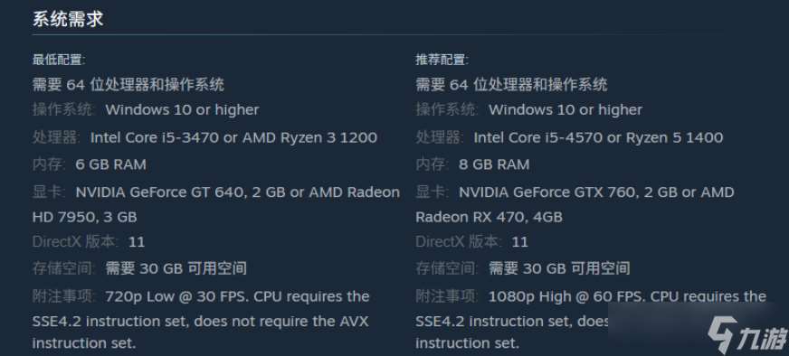Click Intel Core i5-4570 processor line
789x356 pixels.
tap(598, 137)
